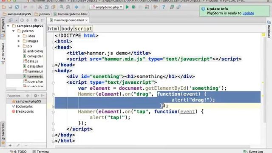Click the Undo toolbar icon
Viewport: 272px width, 153px height.
click(x=25, y=7)
